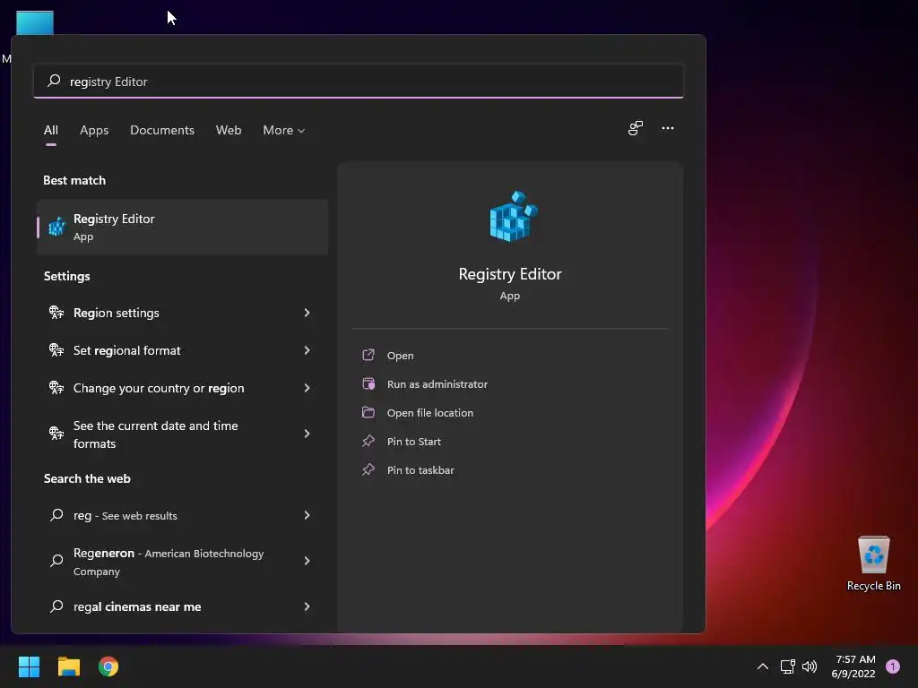Expand Region settings arrow

point(307,313)
